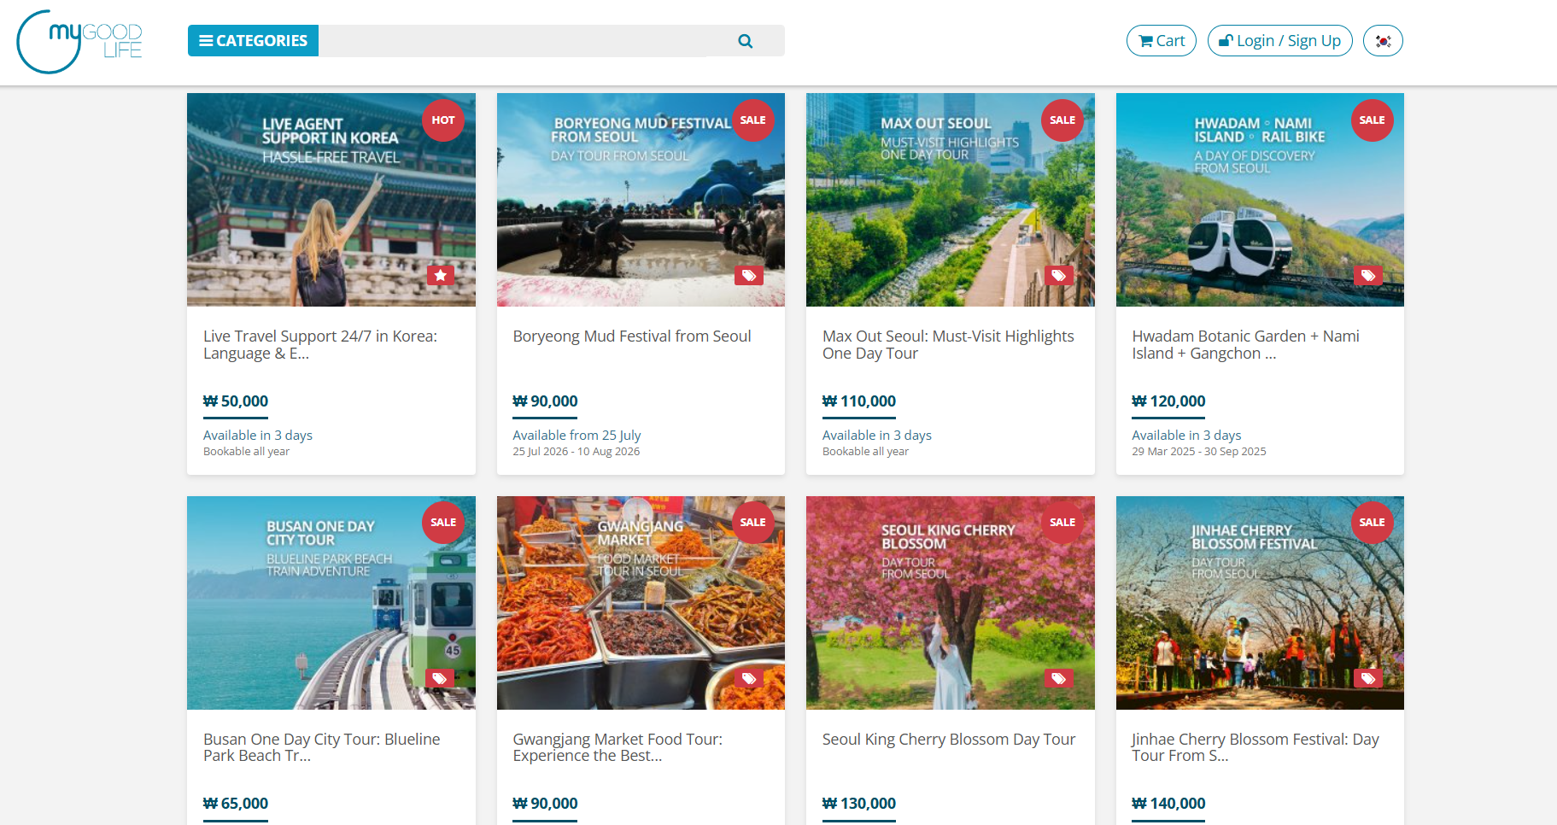Open the Korean flag language selector

[1382, 41]
